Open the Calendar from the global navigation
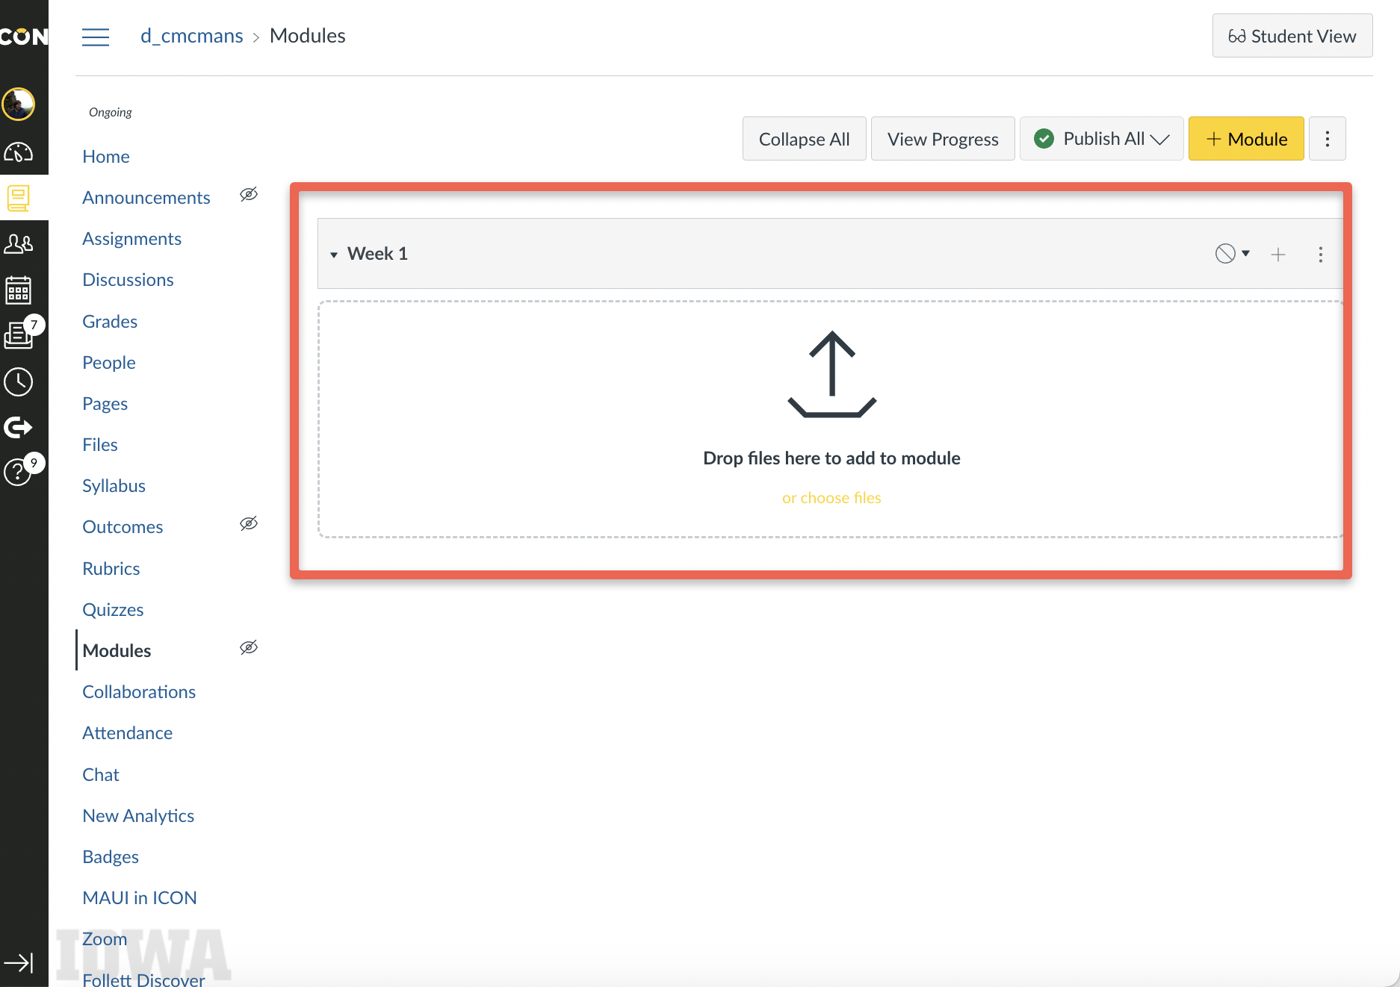 [19, 290]
